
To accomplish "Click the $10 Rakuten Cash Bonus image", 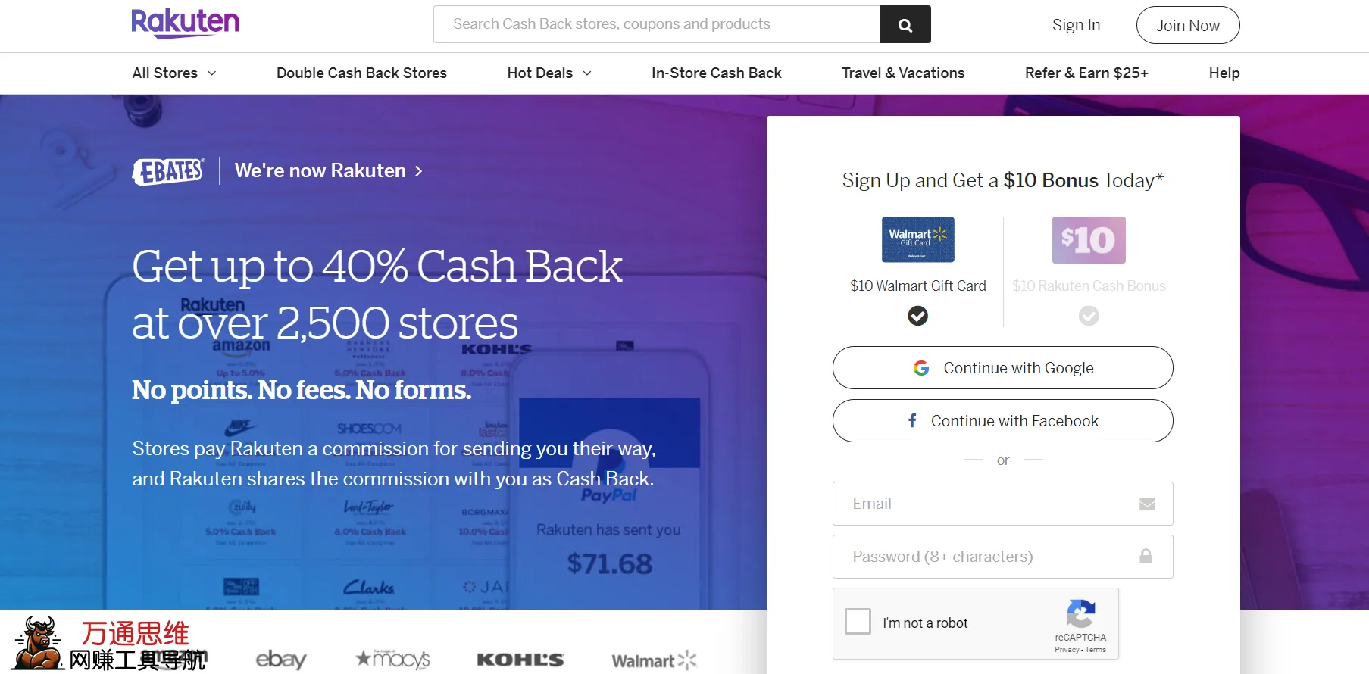I will (x=1089, y=239).
